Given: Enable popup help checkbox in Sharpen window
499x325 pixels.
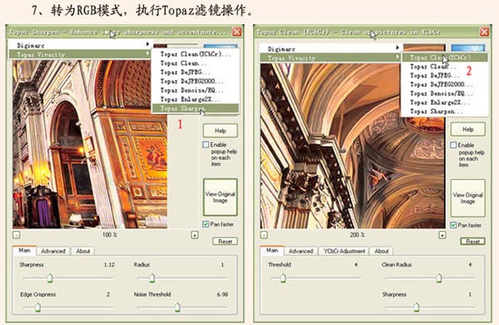Looking at the screenshot, I should 206,145.
